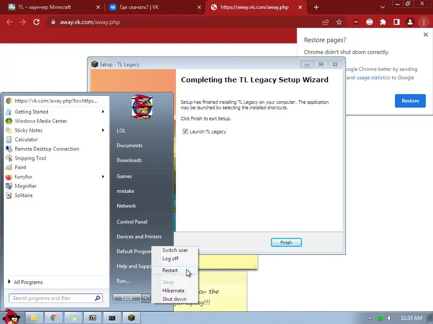Click the user account picture
This screenshot has height=324, width=433.
tap(142, 107)
